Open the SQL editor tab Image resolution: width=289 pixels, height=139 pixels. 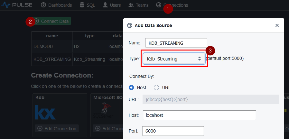coord(87,5)
